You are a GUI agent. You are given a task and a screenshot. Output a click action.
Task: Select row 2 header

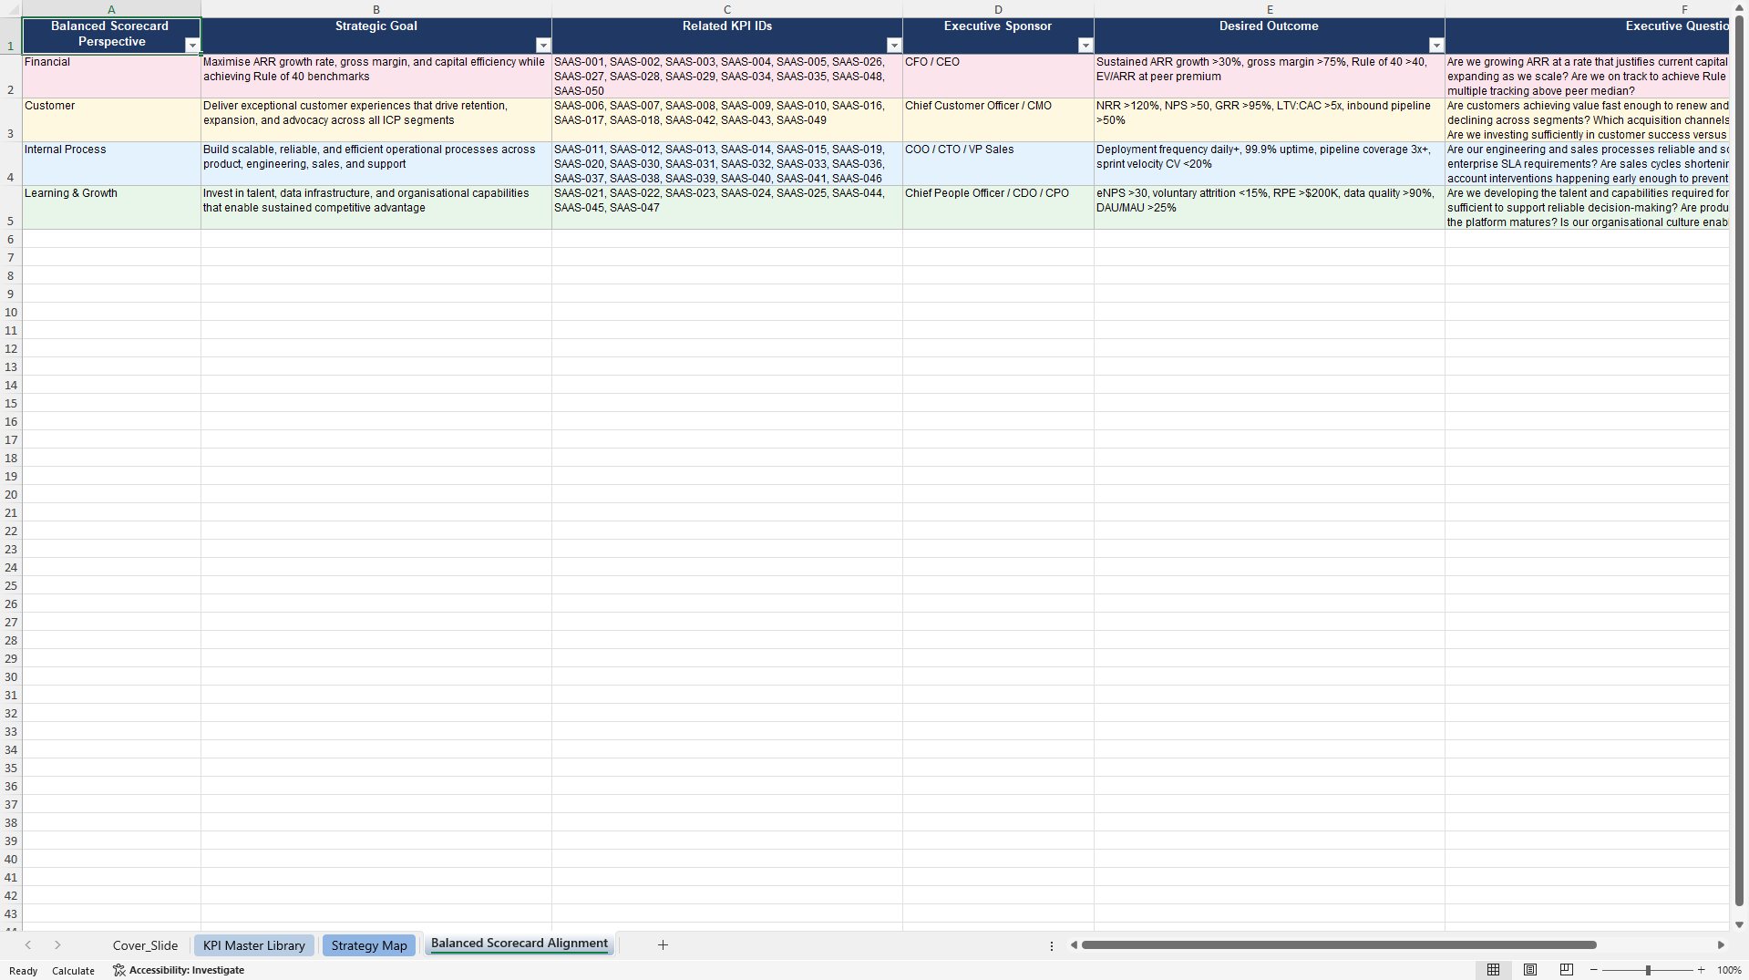(11, 77)
